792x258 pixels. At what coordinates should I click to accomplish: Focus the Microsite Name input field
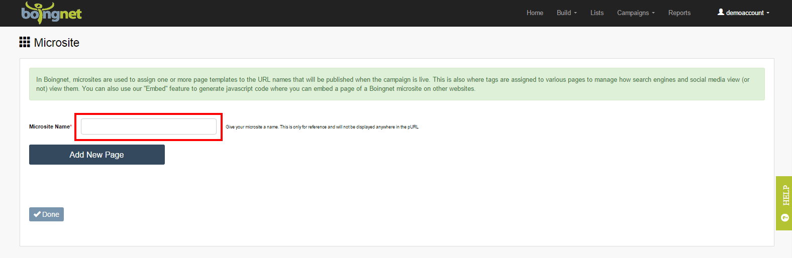(x=149, y=126)
